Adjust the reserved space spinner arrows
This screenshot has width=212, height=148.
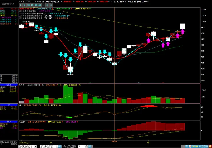87,146
